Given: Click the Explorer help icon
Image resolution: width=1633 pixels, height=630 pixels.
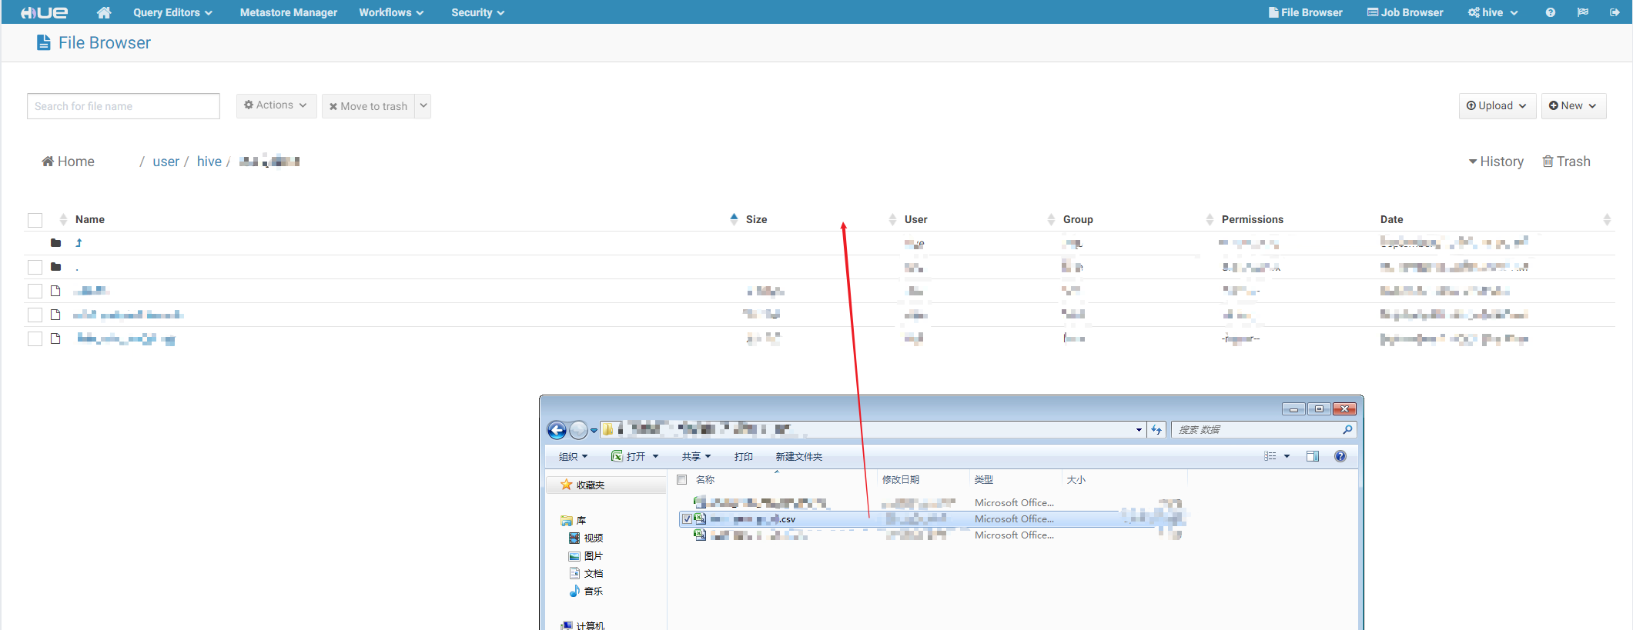Looking at the screenshot, I should [x=1340, y=457].
